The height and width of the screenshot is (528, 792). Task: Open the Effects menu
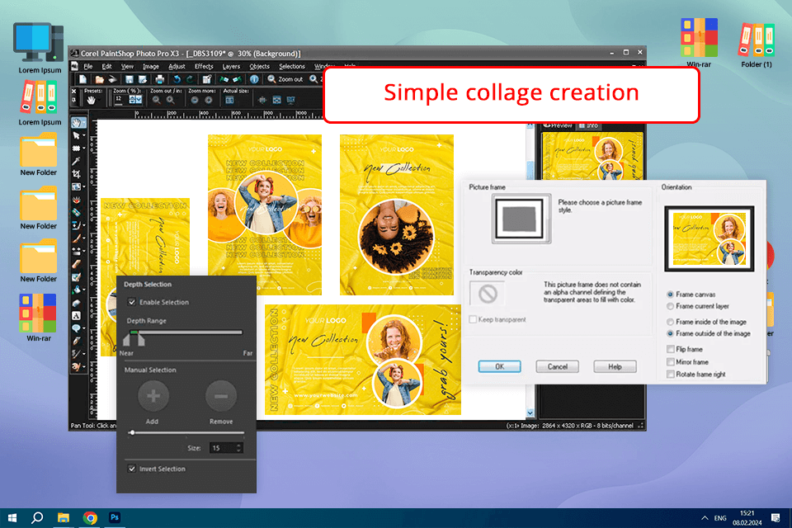[204, 66]
